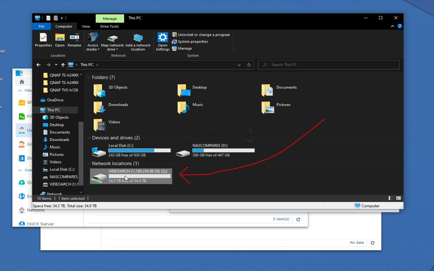Select VIDEOARCH network drive (Q:)
The image size is (434, 271).
coord(131,176)
